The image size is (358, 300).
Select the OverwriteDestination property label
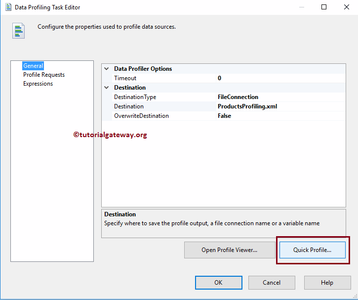click(x=141, y=116)
